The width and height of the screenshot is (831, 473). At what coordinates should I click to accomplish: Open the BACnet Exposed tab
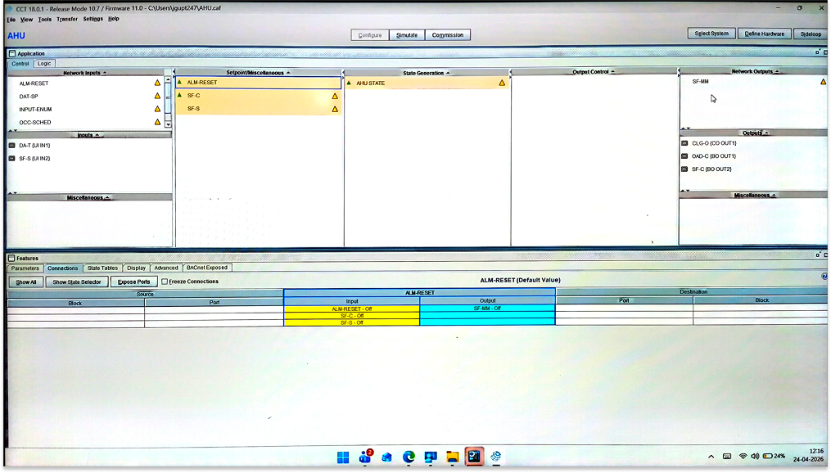pos(206,268)
